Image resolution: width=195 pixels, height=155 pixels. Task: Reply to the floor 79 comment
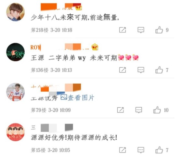click(139, 110)
